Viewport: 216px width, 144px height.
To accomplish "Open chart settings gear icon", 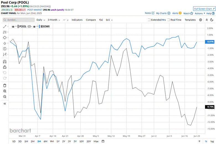I will pyautogui.click(x=200, y=20).
